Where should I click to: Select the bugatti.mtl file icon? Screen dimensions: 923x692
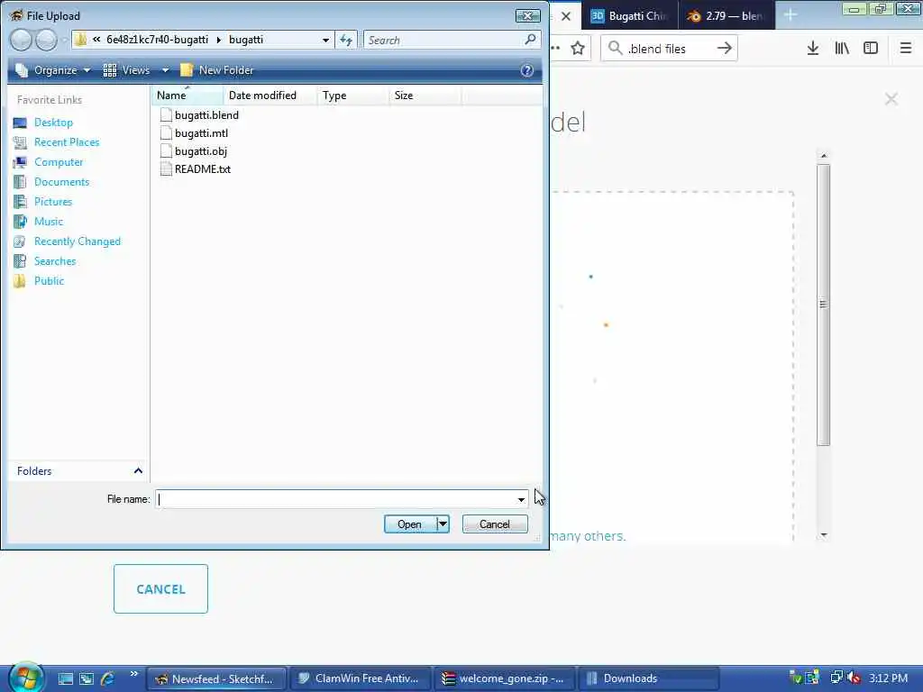click(x=166, y=133)
